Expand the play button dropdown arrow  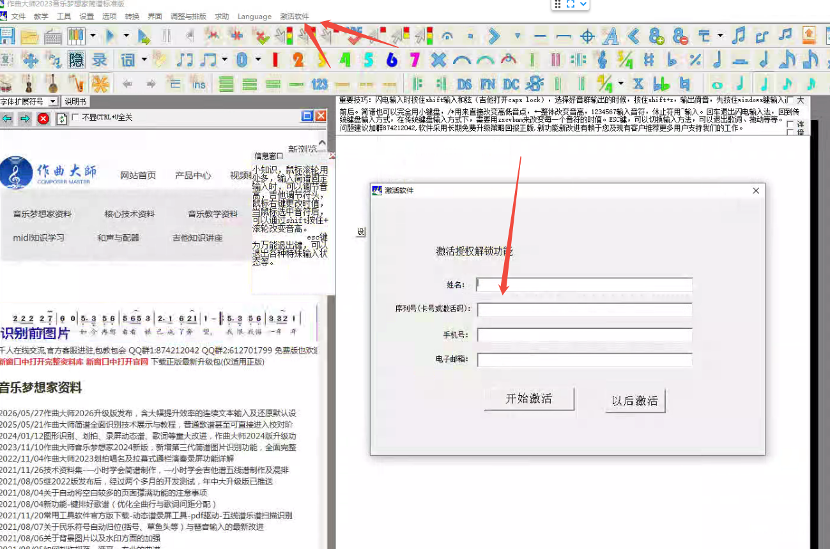click(x=126, y=36)
